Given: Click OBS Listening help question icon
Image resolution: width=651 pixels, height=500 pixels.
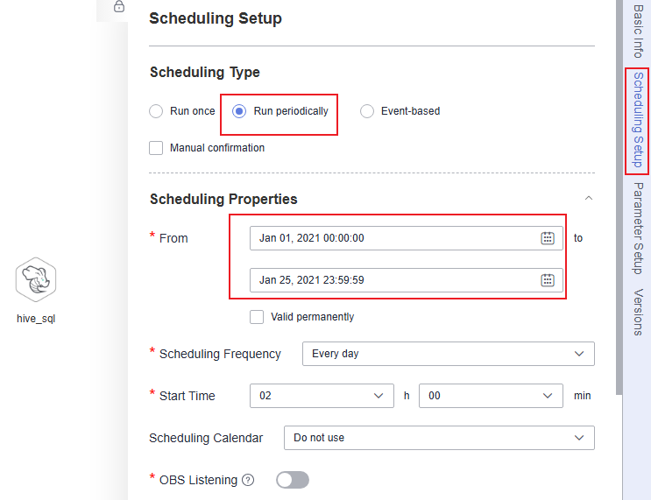Looking at the screenshot, I should 248,480.
